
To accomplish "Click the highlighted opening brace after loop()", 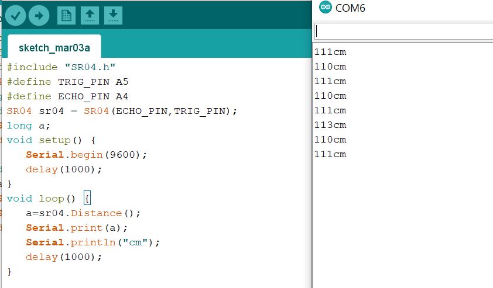I will tap(87, 198).
